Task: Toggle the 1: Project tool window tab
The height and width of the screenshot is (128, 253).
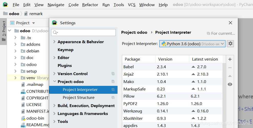Action: (x=4, y=31)
